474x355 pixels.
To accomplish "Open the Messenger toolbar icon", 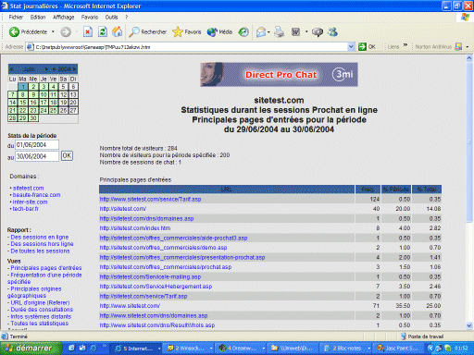I will [x=332, y=31].
